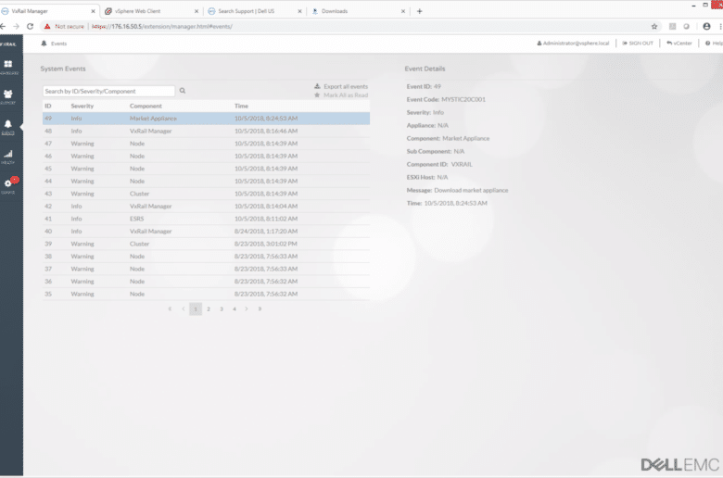The width and height of the screenshot is (723, 478).
Task: Click the browser extension icon near star
Action: (x=672, y=26)
